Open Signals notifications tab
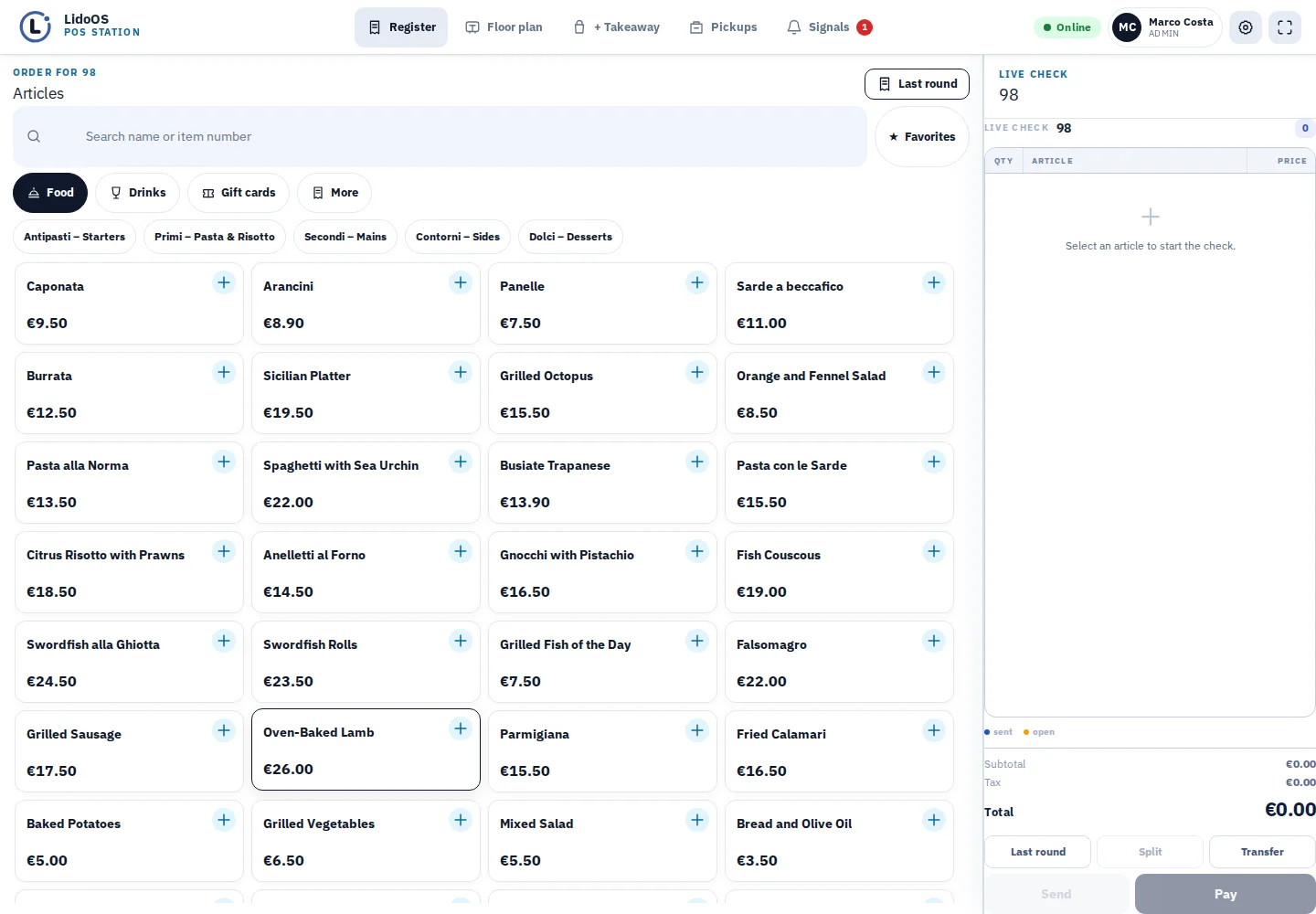This screenshot has height=914, width=1316. click(x=830, y=27)
